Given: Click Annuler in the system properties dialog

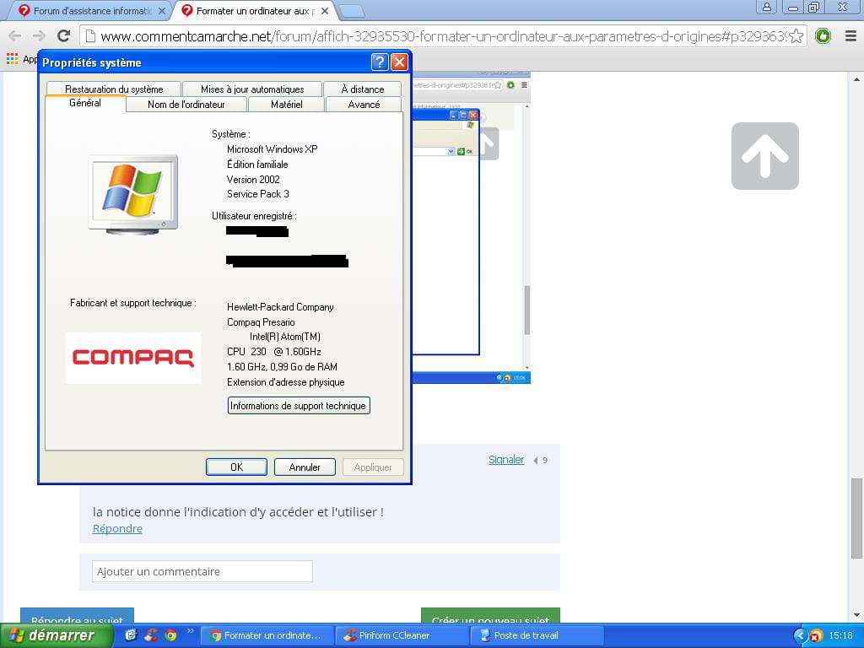Looking at the screenshot, I should pyautogui.click(x=305, y=467).
